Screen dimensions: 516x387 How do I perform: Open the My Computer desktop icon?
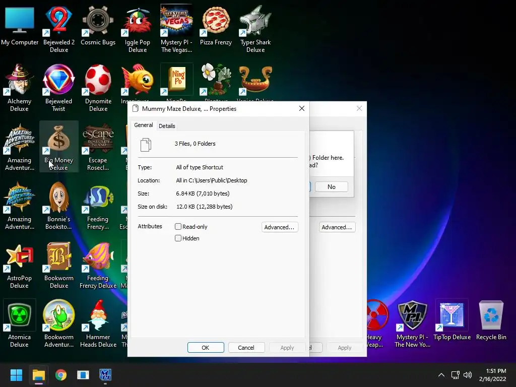click(20, 26)
